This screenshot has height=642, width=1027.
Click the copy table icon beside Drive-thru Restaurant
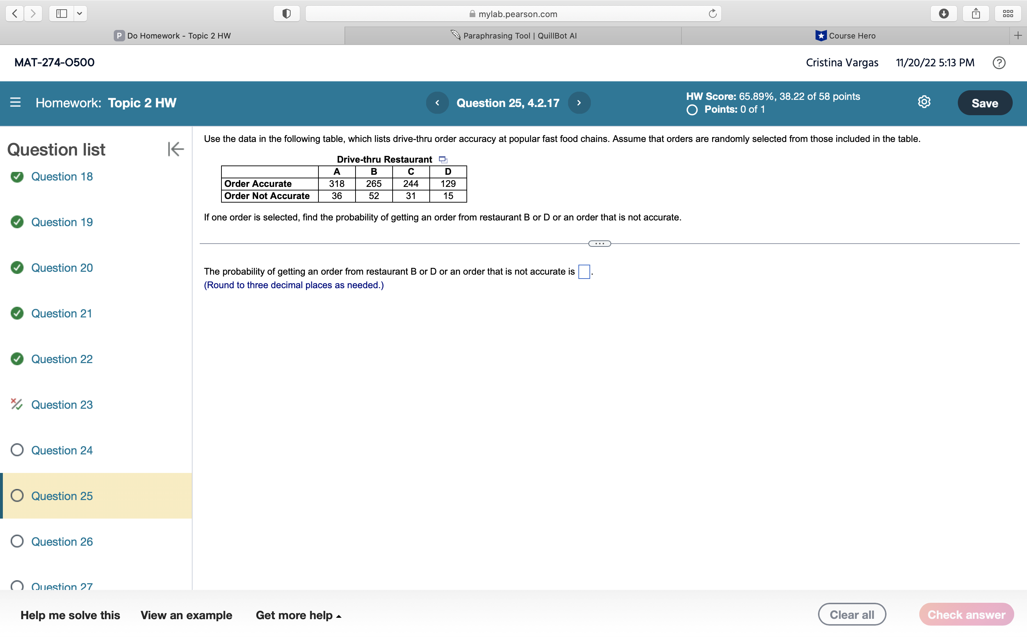point(443,159)
